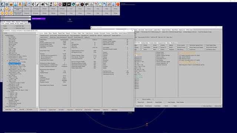
Task: Select Earth in the populated systems tree
Action: pyautogui.click(x=12, y=38)
